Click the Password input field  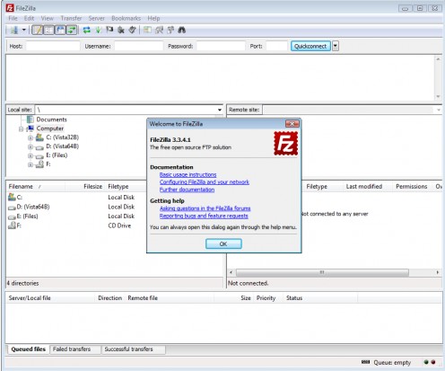pos(221,46)
